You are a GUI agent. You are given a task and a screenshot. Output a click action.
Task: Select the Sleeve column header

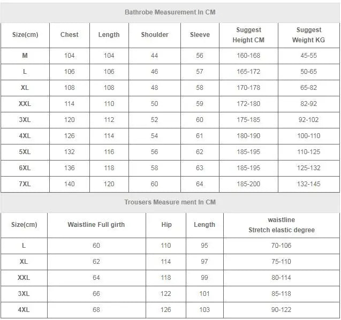(x=200, y=35)
